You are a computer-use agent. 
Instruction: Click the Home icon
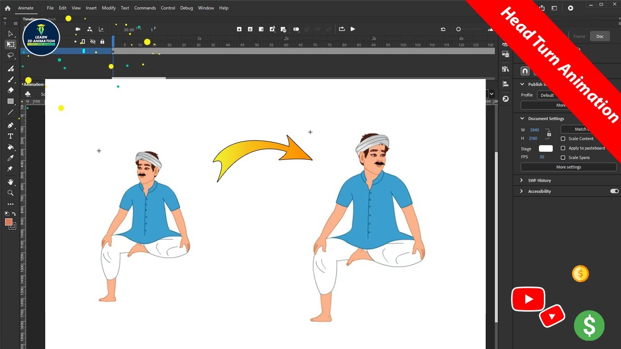pyautogui.click(x=8, y=8)
